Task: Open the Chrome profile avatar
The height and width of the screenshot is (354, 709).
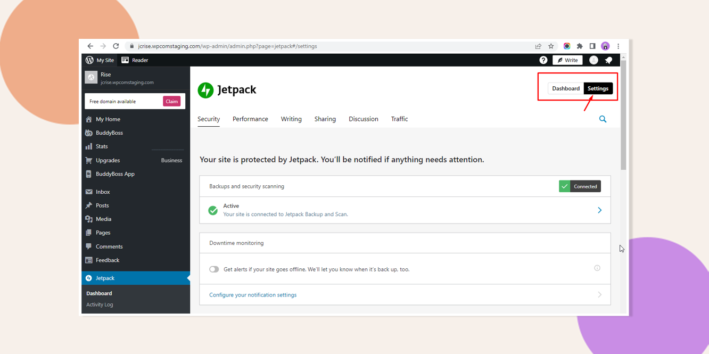Action: tap(605, 46)
